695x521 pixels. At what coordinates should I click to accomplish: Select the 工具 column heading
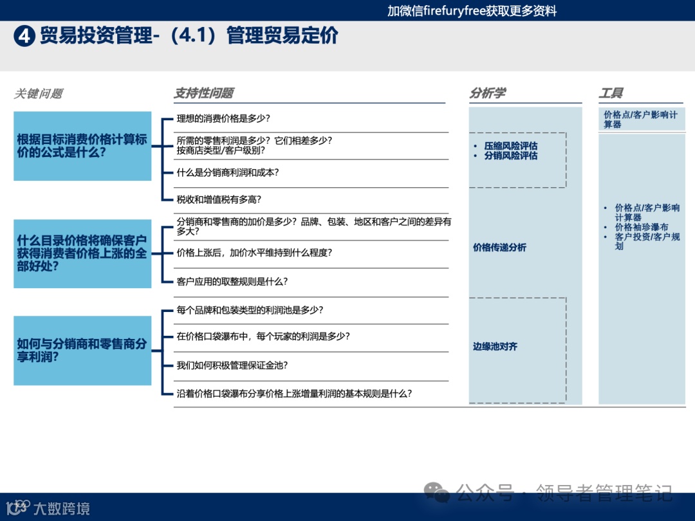611,93
